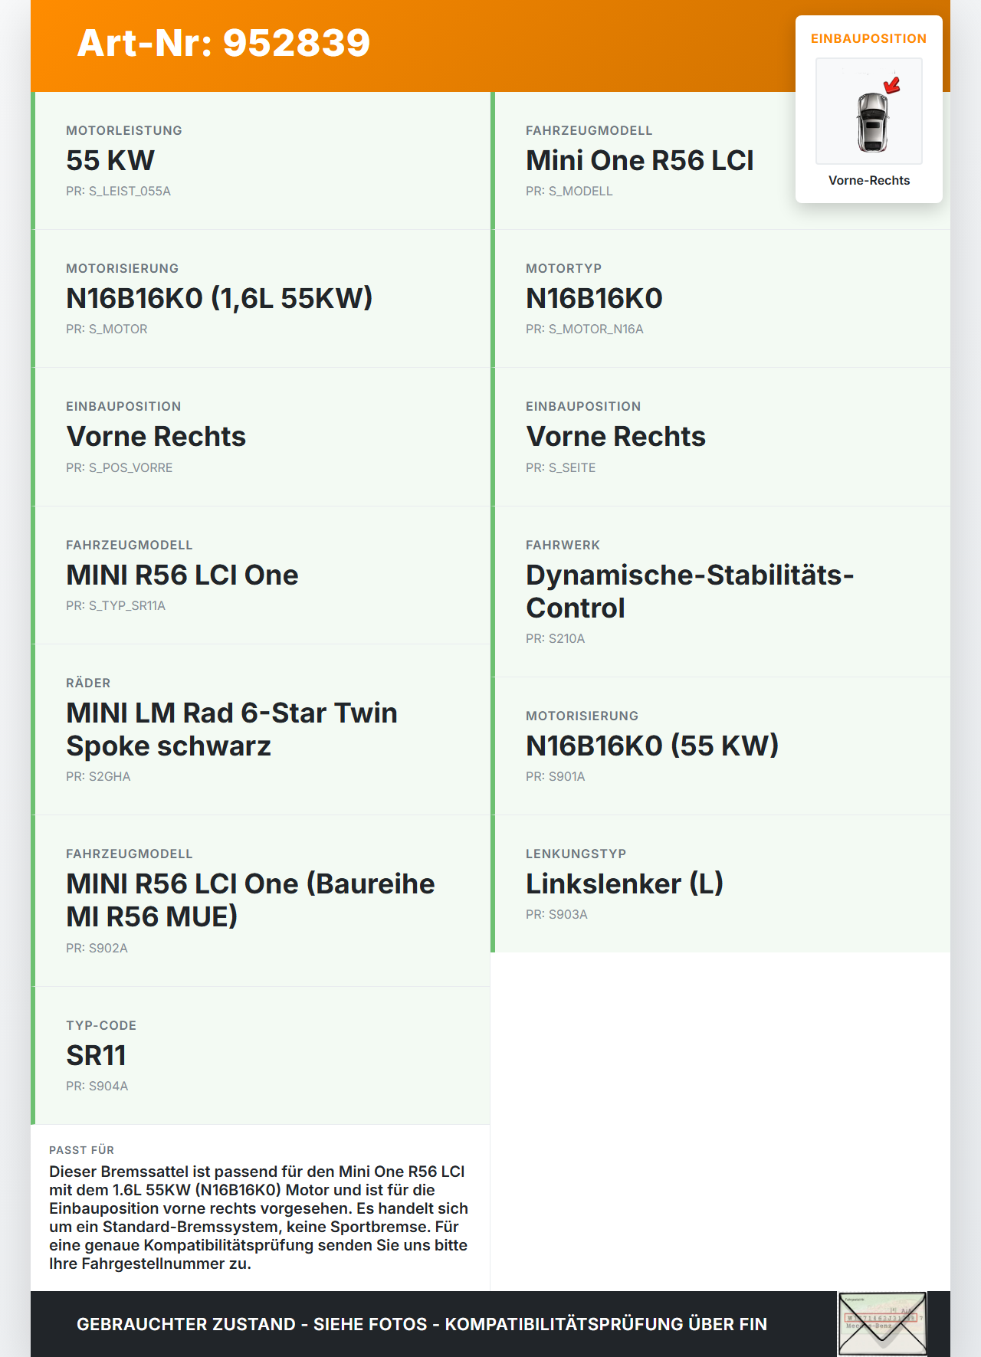Select the Vorne Rechts card with S_POS_VORRE

pos(261,437)
